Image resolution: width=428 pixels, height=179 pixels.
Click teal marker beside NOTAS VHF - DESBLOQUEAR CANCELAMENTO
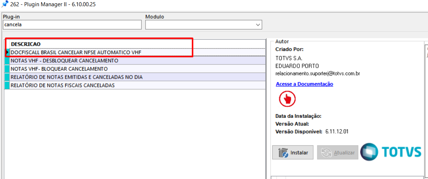tap(7, 60)
